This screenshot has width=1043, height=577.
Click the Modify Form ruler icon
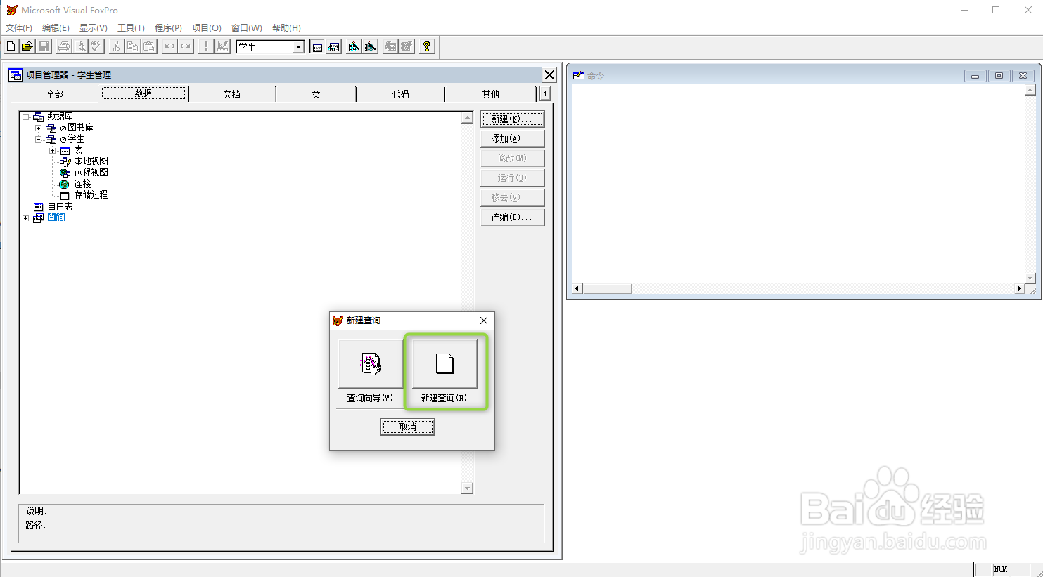(x=222, y=46)
